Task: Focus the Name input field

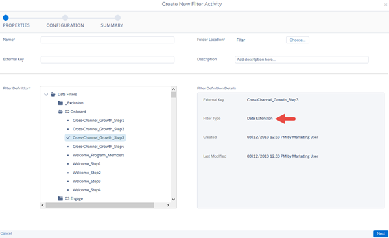Action: (108, 40)
